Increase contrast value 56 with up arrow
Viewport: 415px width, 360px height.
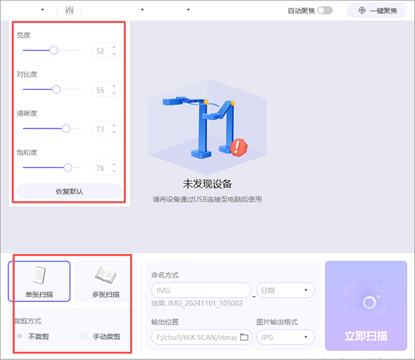pos(114,86)
